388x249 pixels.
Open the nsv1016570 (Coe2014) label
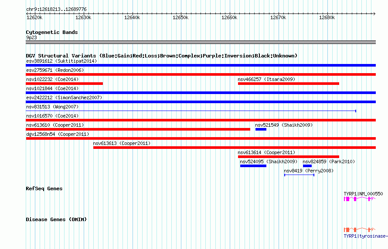(x=52, y=116)
